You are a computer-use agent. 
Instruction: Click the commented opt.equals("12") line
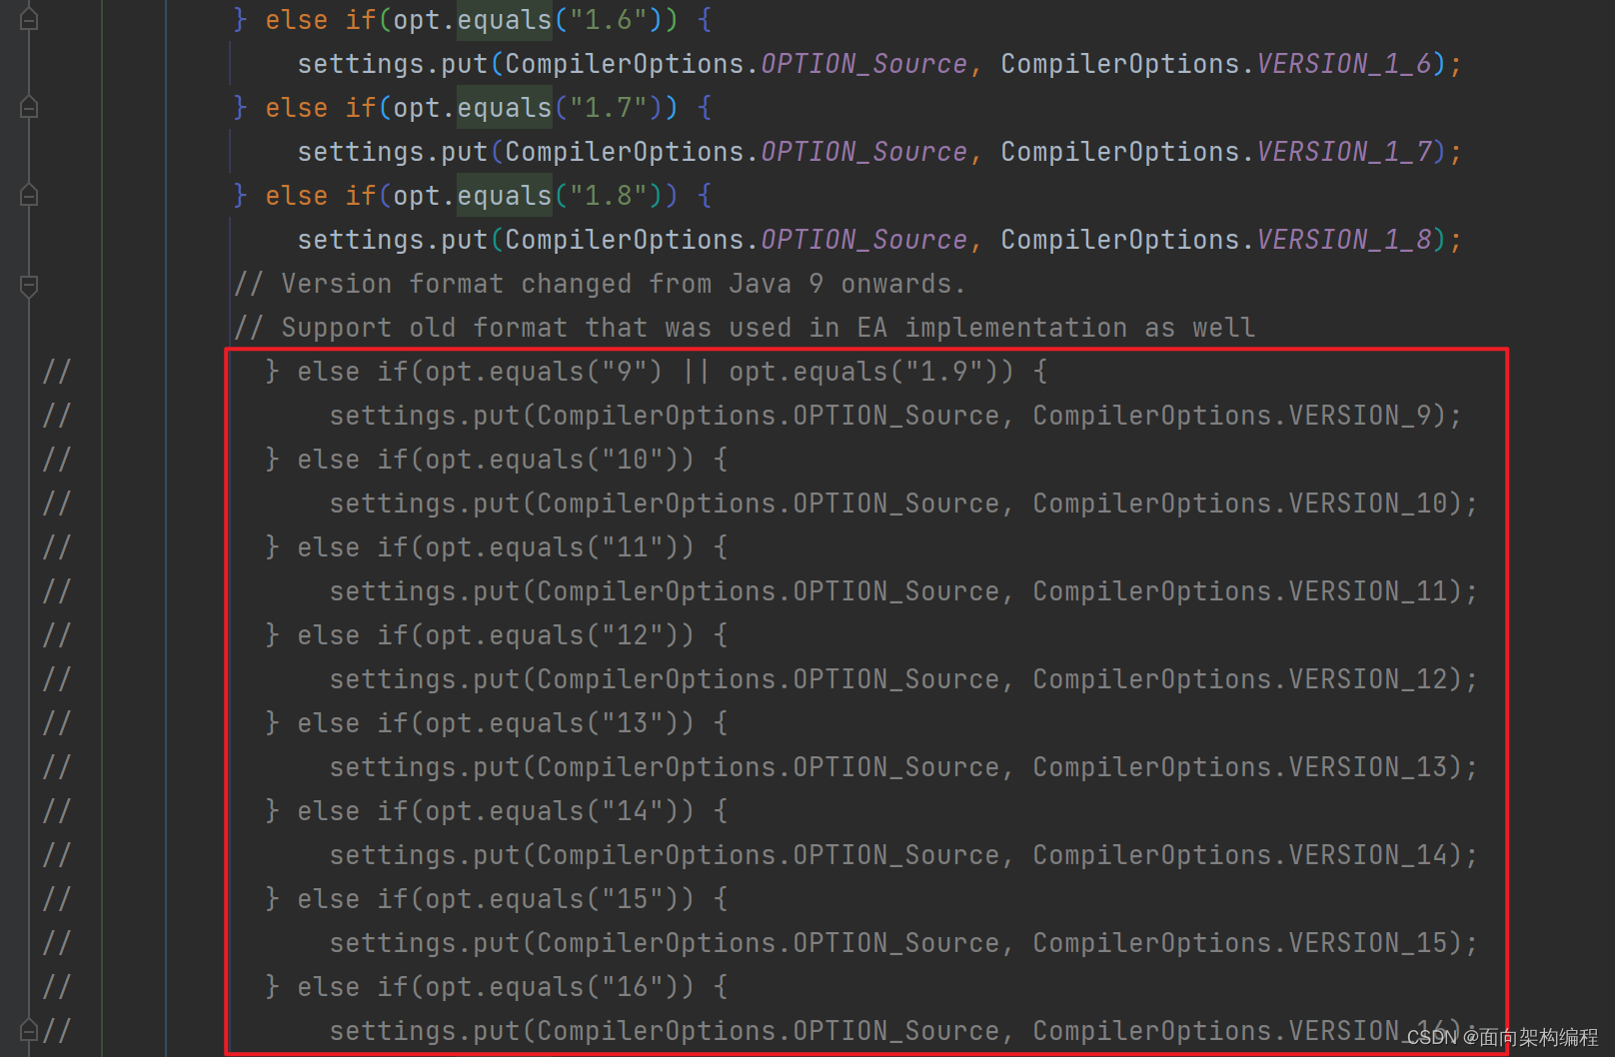[497, 635]
